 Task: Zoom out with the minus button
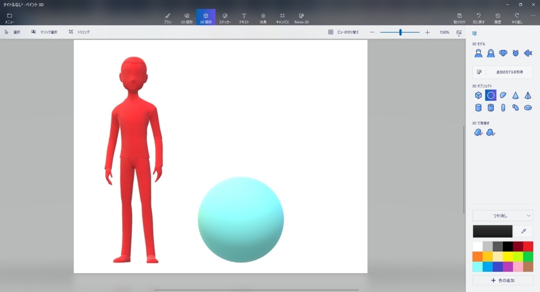click(372, 32)
